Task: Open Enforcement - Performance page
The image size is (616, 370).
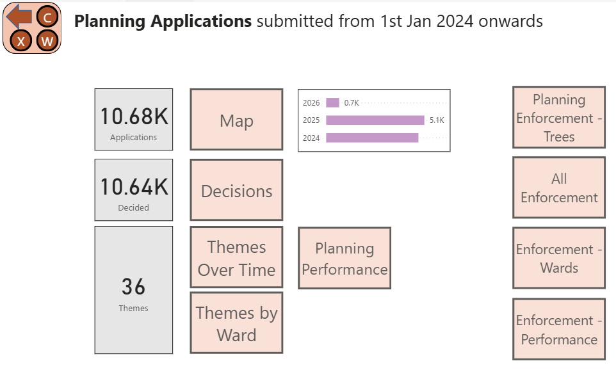Action: point(559,329)
